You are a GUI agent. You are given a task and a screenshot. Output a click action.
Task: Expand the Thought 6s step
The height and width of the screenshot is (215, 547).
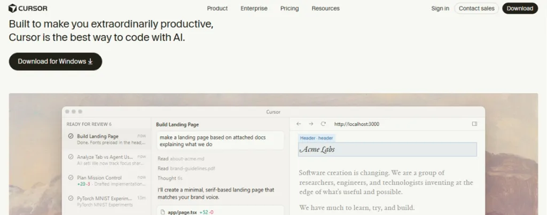170,178
